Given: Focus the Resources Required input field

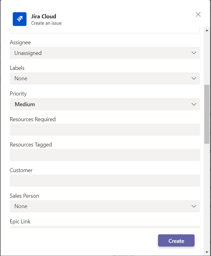Looking at the screenshot, I should 105,130.
